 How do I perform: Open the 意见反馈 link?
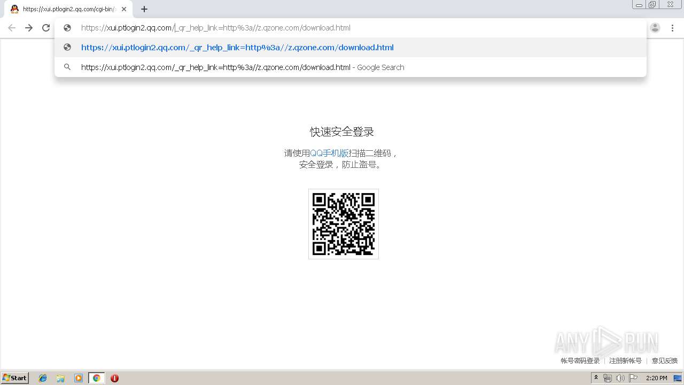(664, 361)
